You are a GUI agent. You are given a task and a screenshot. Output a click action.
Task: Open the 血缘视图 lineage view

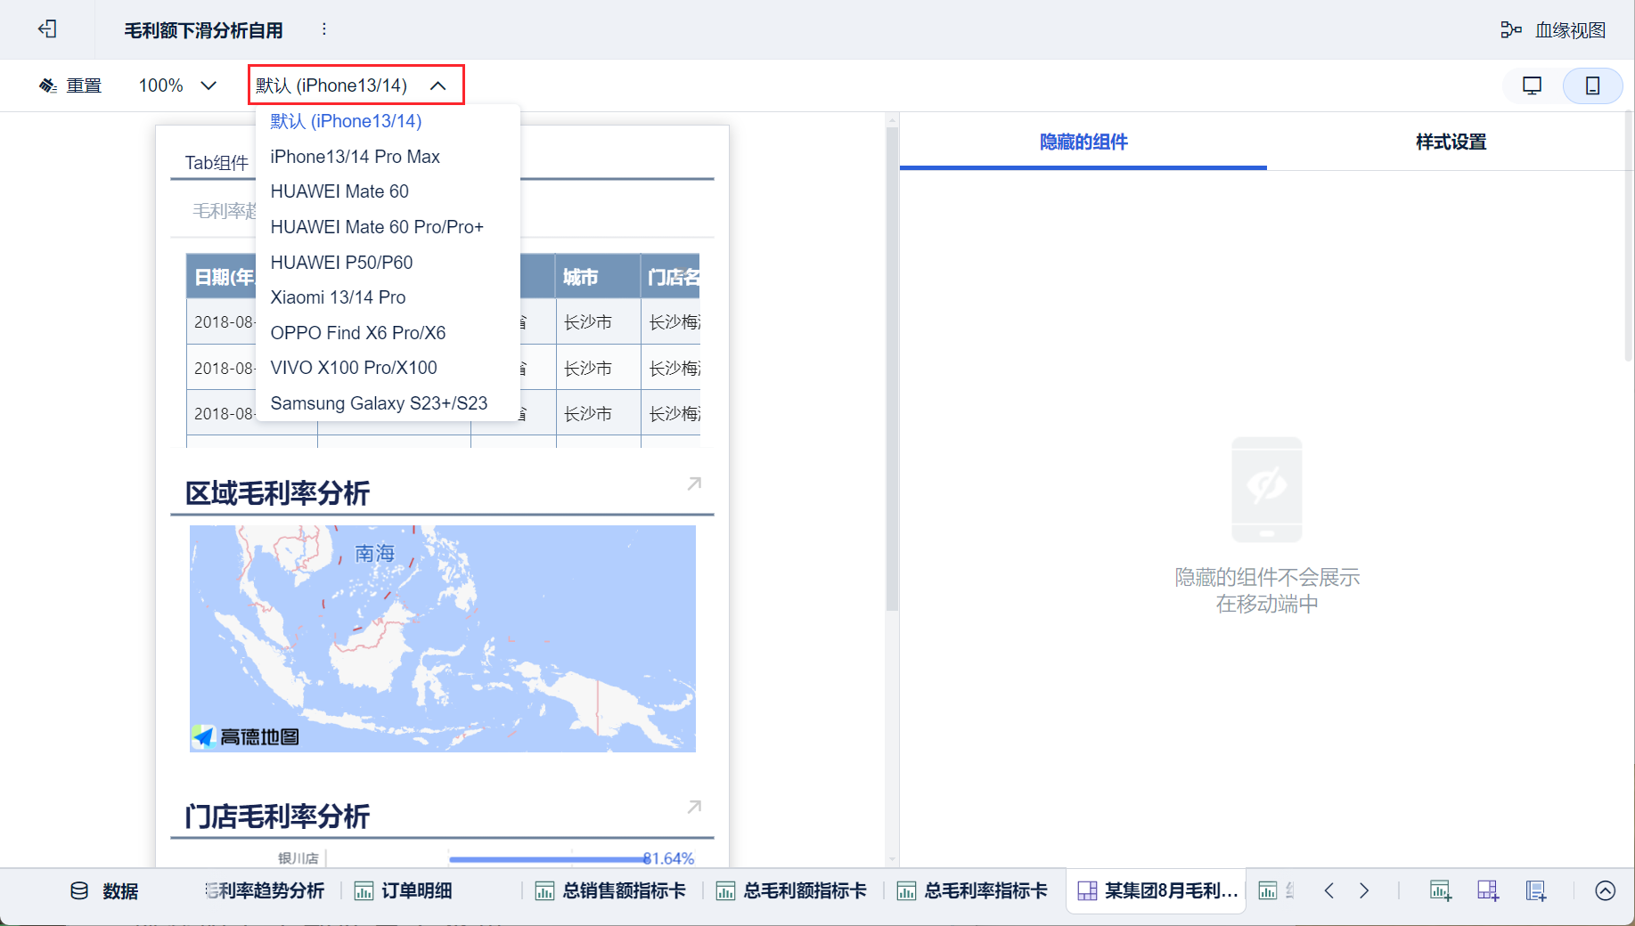click(1553, 30)
